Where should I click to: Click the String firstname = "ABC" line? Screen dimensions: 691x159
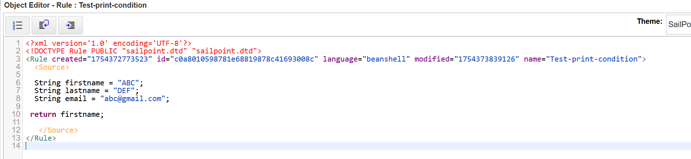coord(89,83)
